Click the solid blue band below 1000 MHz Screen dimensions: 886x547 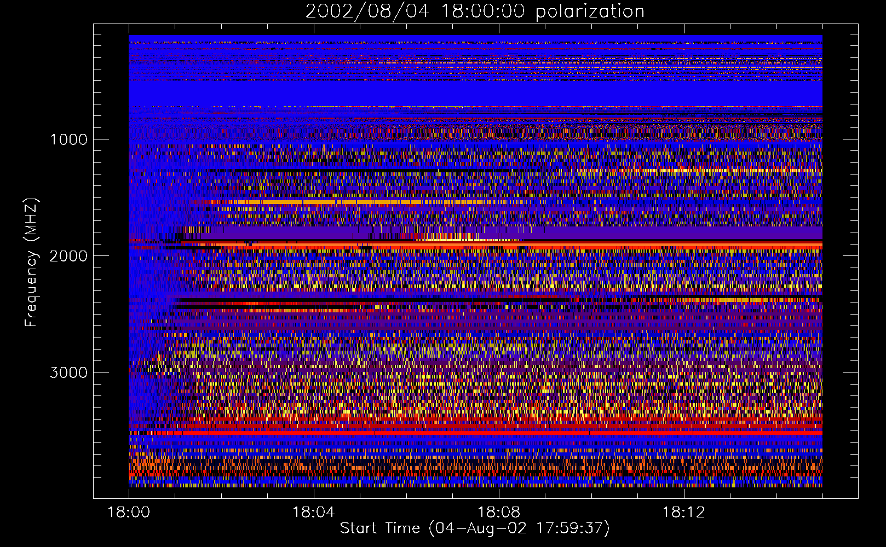coord(475,93)
